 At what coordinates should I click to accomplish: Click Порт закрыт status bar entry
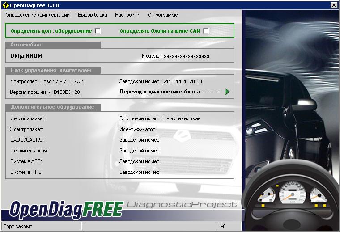point(41,226)
